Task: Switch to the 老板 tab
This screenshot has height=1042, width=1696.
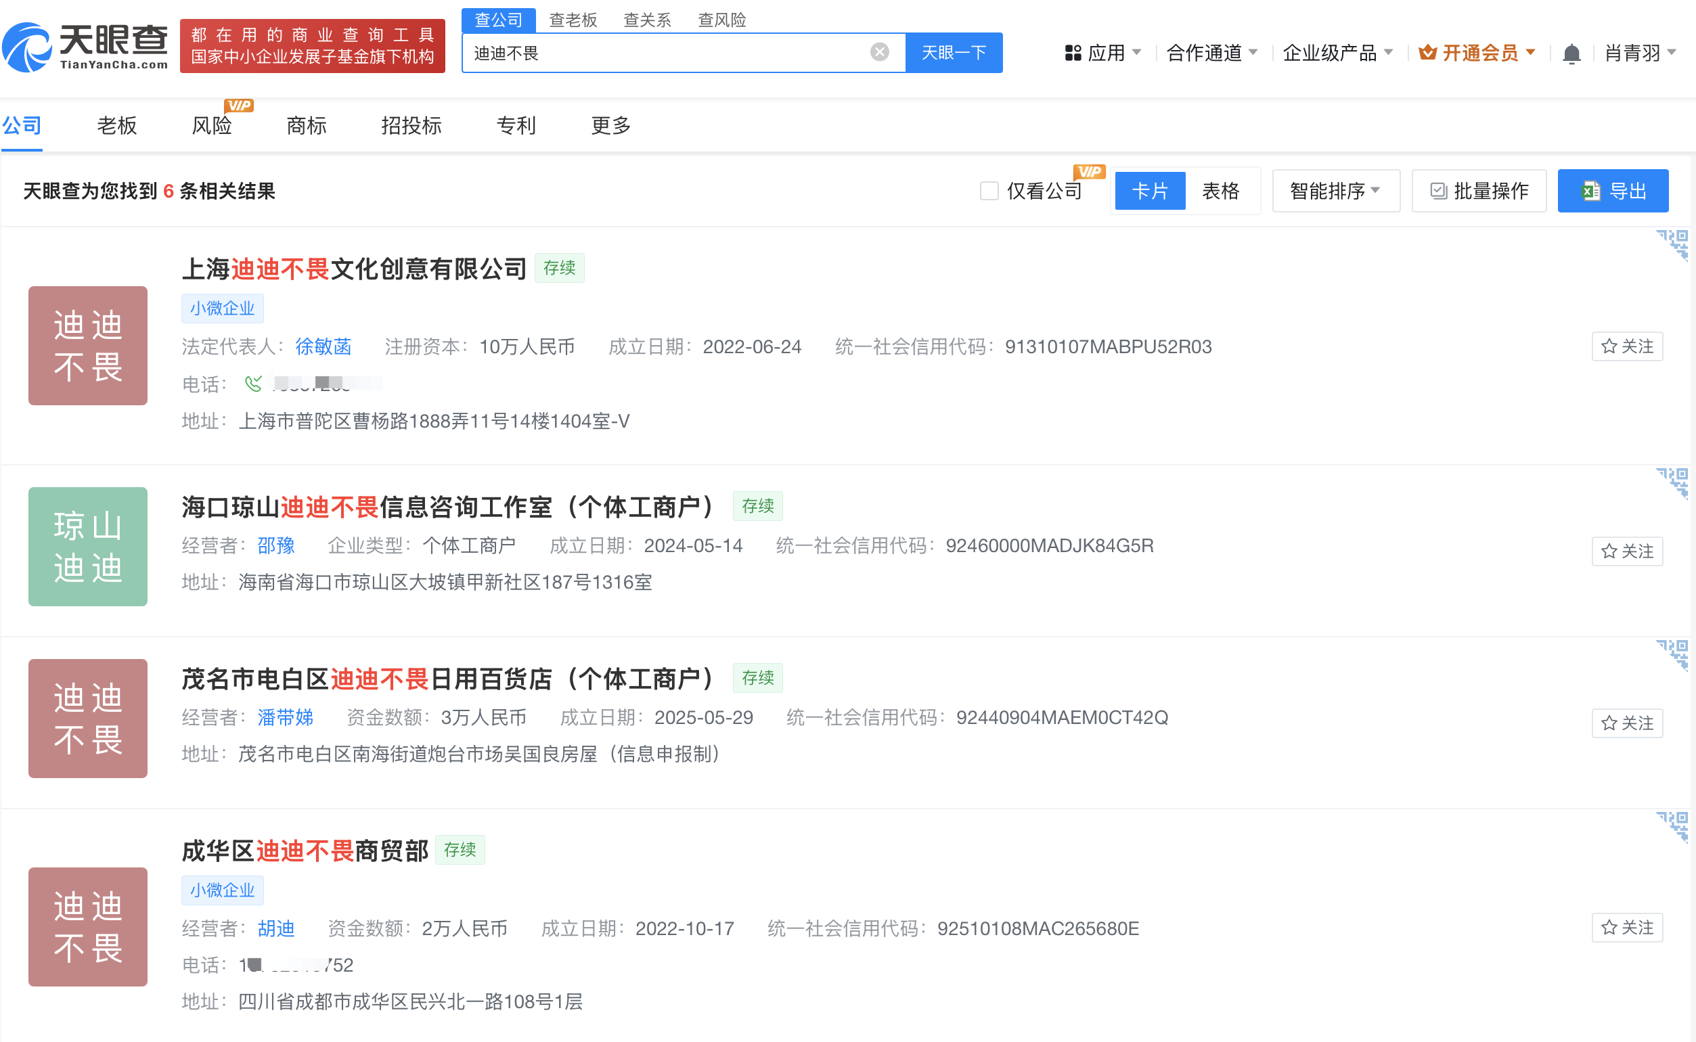Action: (116, 125)
